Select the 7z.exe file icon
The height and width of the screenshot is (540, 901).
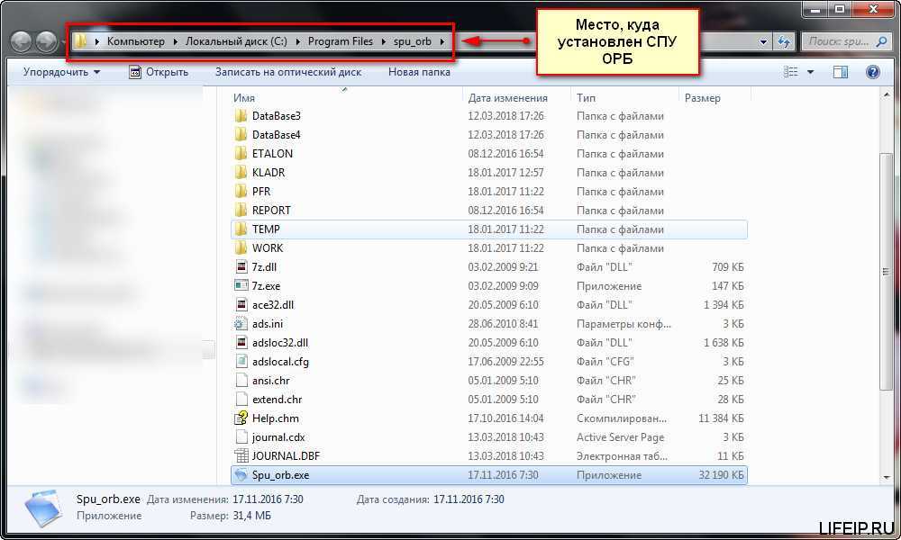pyautogui.click(x=241, y=285)
